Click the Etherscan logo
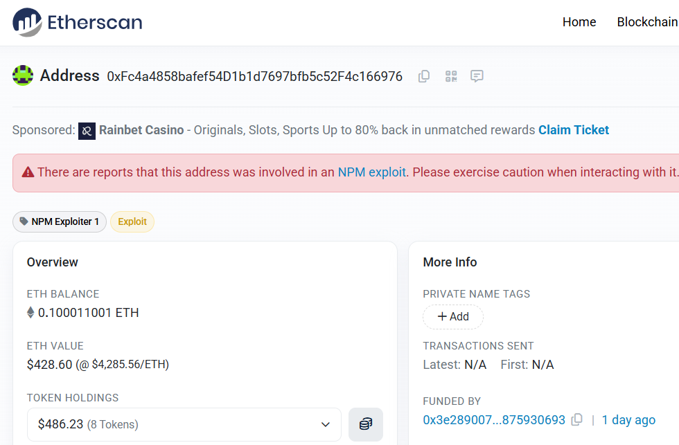 [78, 22]
